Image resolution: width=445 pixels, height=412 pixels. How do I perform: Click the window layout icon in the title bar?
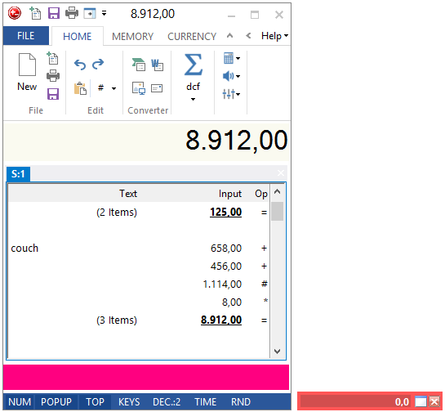coord(90,13)
